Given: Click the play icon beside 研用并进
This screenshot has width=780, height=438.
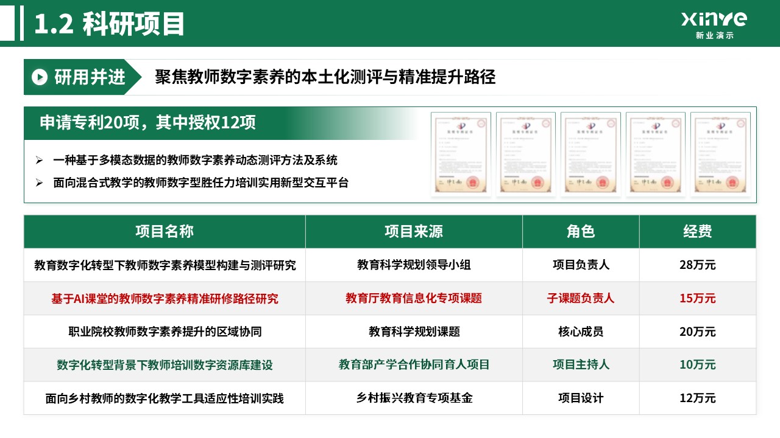Looking at the screenshot, I should point(40,77).
